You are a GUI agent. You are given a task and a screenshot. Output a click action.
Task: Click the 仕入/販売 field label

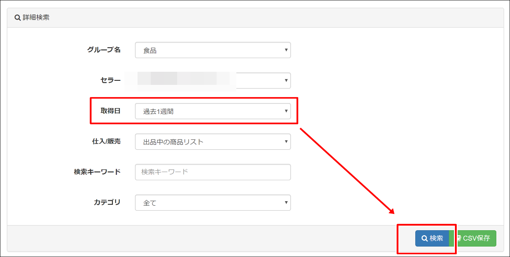pos(107,141)
